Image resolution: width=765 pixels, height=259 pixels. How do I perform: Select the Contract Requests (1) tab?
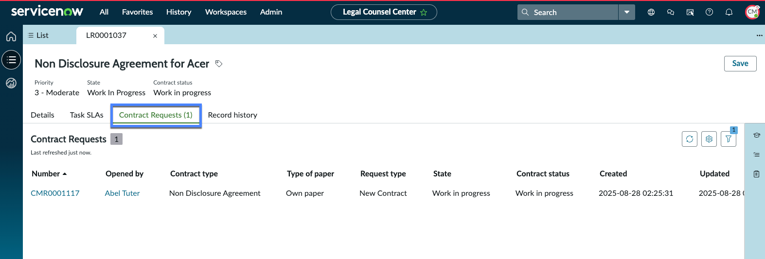156,115
